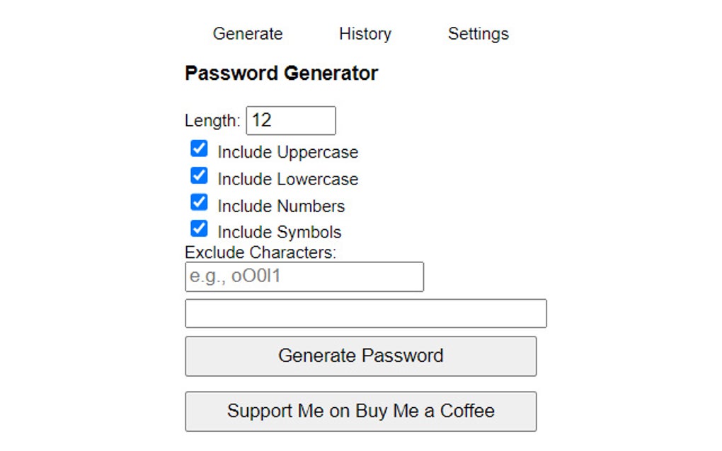
Task: Switch to the Settings page
Action: click(478, 33)
